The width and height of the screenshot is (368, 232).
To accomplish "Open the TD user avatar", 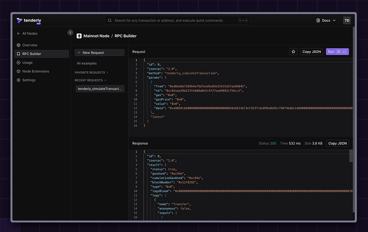I will (x=347, y=21).
